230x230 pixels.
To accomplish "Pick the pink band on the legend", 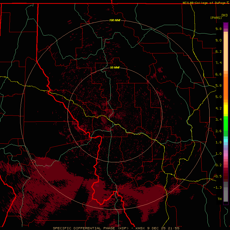I will [226, 155].
